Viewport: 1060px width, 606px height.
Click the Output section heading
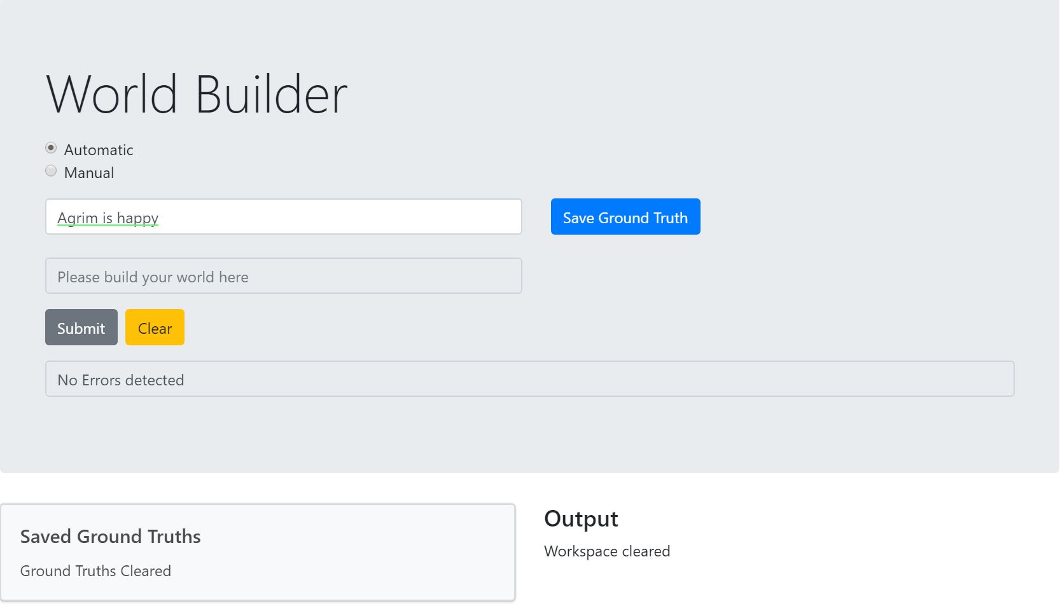[x=581, y=519]
